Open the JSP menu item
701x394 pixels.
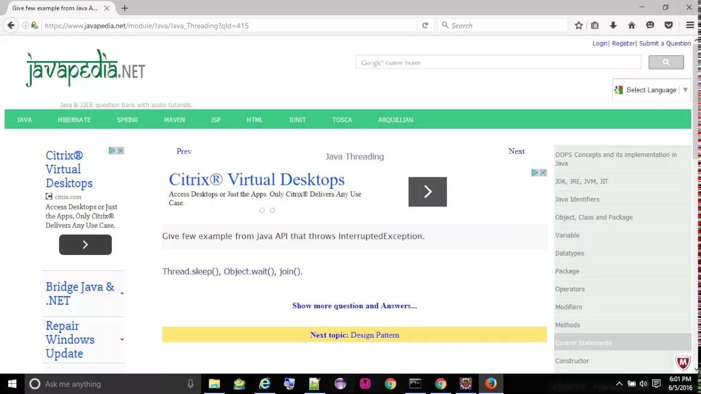[216, 119]
